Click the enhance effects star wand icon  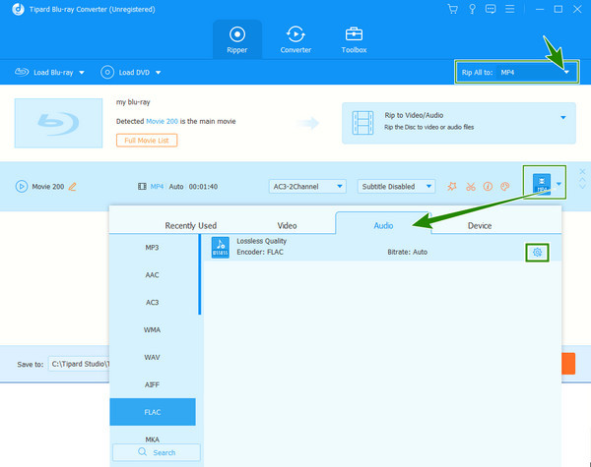(452, 186)
